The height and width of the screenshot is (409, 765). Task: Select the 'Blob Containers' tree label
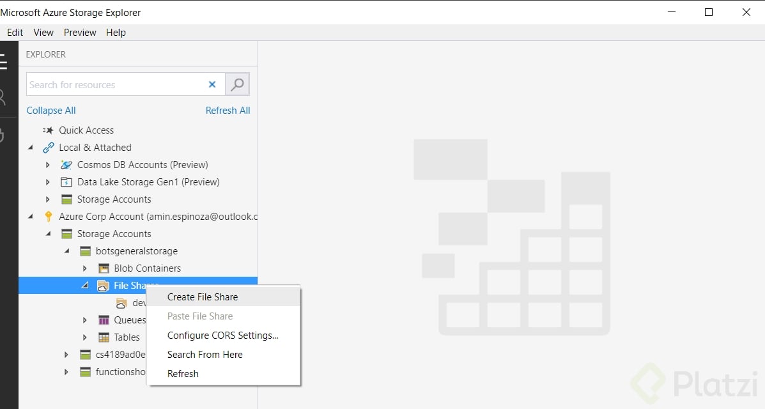pyautogui.click(x=148, y=268)
